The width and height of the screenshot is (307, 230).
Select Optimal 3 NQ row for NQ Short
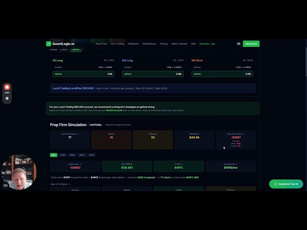pos(222,74)
